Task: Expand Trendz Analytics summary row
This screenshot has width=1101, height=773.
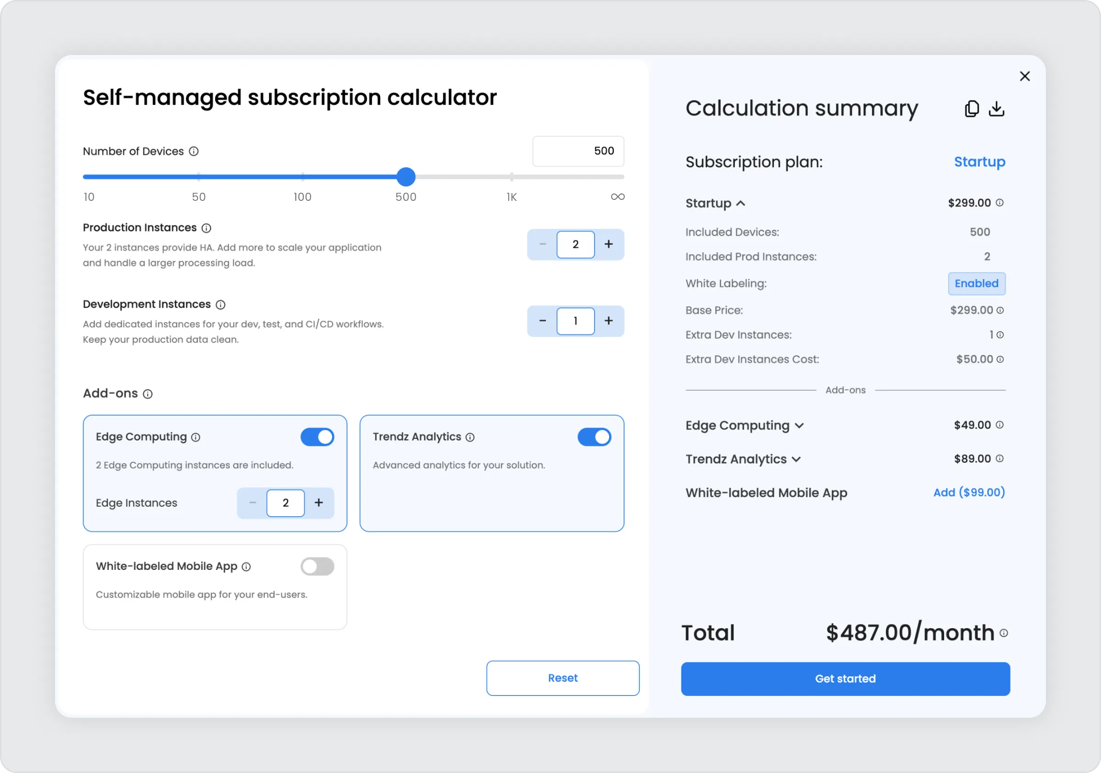Action: click(x=796, y=459)
